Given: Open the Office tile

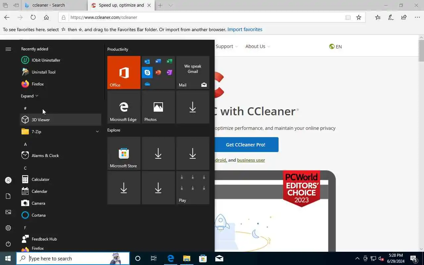Looking at the screenshot, I should tap(124, 73).
